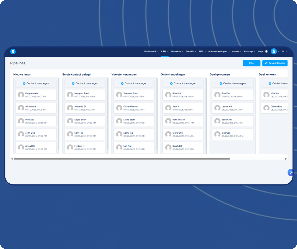This screenshot has height=249, width=297.
Task: Open the Leana Ina card
Action: tap(233, 108)
